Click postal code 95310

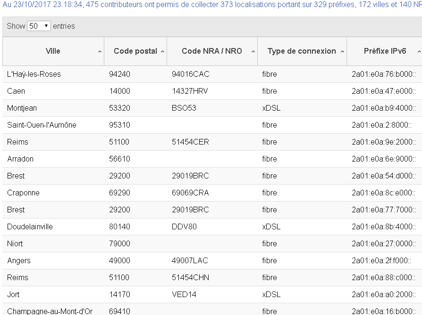(x=119, y=125)
